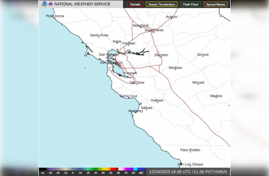The width and height of the screenshot is (269, 176).
Task: Click the Santa Rosa city label
Action: [x=99, y=35]
